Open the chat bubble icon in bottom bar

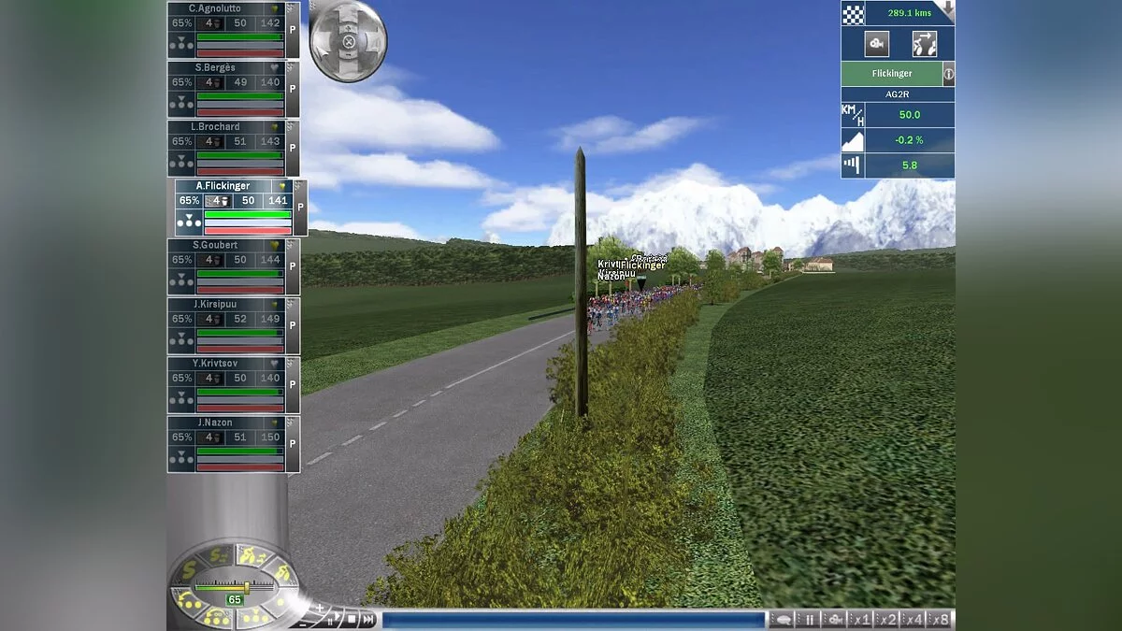[782, 619]
